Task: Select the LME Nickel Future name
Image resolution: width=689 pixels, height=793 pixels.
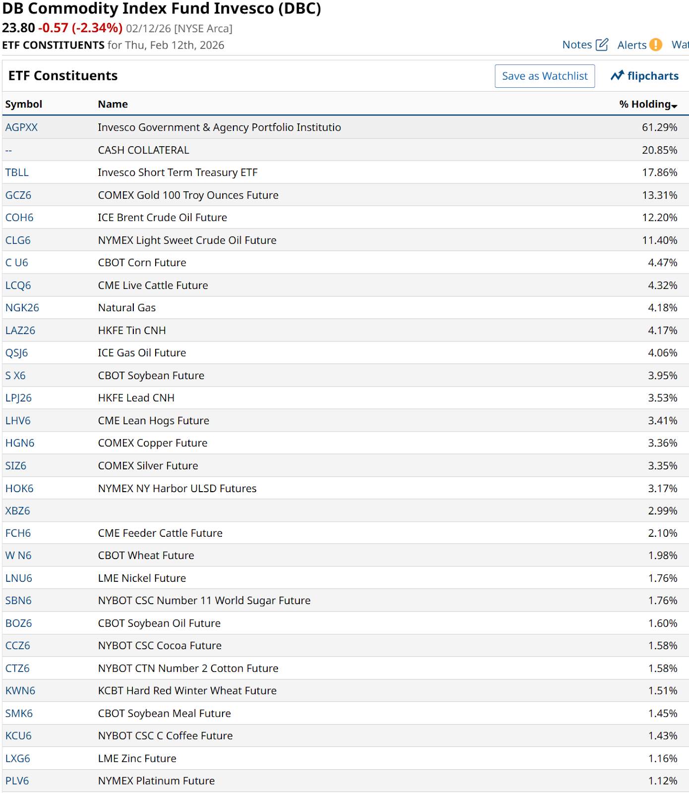Action: 142,578
